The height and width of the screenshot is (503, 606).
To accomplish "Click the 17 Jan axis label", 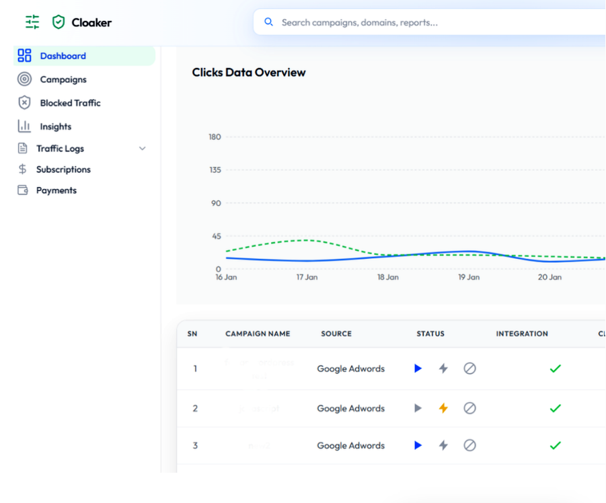I will coord(307,277).
